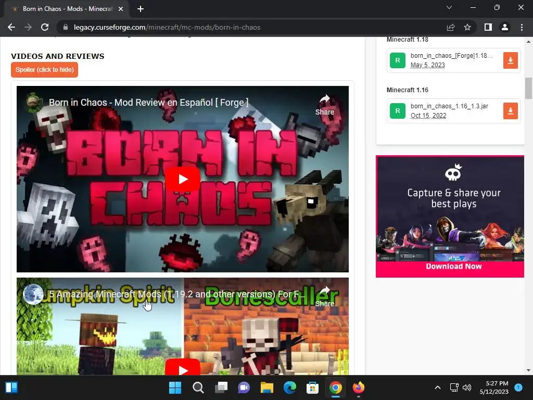This screenshot has width=533, height=400.
Task: Open the volume tray icon
Action: (467, 387)
